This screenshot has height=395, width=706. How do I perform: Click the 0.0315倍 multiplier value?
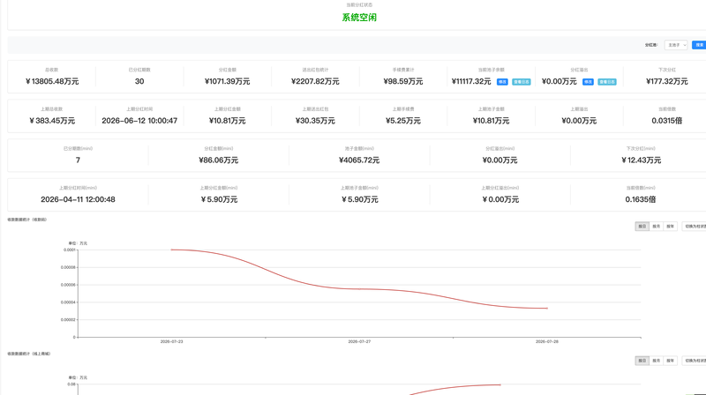click(667, 121)
